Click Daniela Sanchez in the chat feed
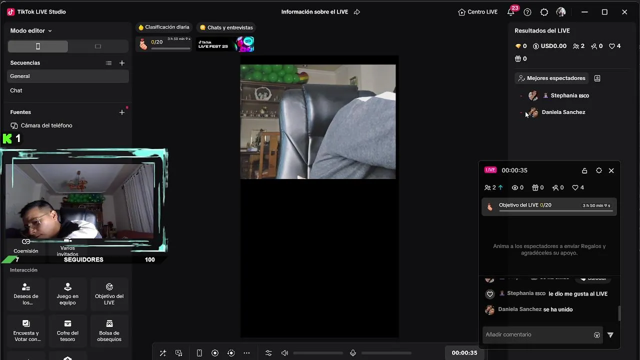Screen dimensions: 640x360 coord(520,309)
